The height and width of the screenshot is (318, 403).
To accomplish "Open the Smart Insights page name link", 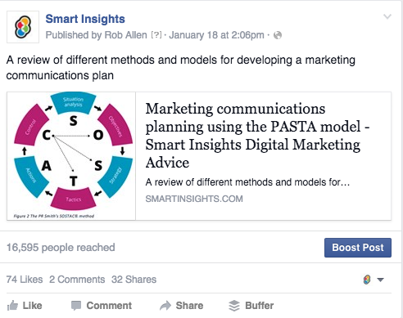I will click(x=85, y=19).
